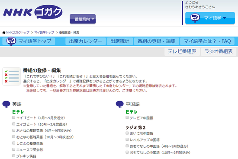Click the green Eテレ label under 中国語
This screenshot has width=238, height=159.
132,112
